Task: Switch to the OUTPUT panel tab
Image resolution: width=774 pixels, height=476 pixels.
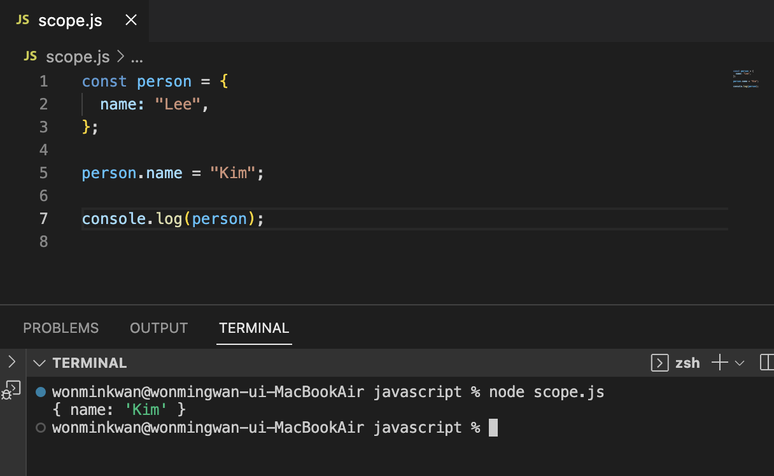Action: 158,328
